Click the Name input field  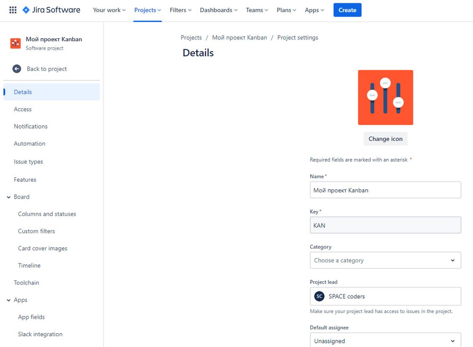tap(385, 190)
